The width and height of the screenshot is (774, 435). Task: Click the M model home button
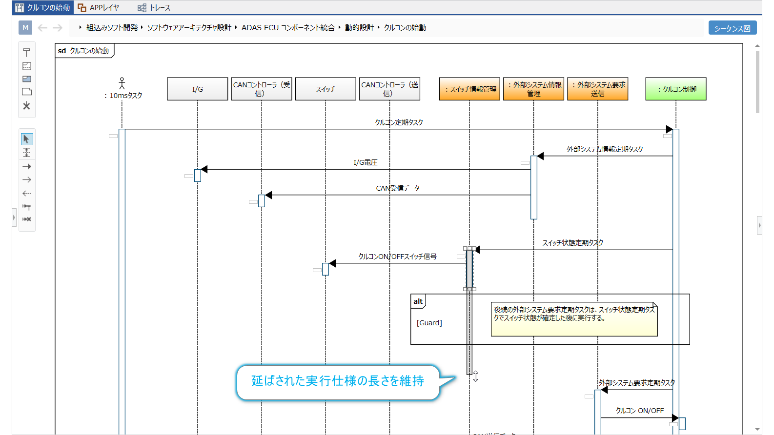click(x=25, y=28)
